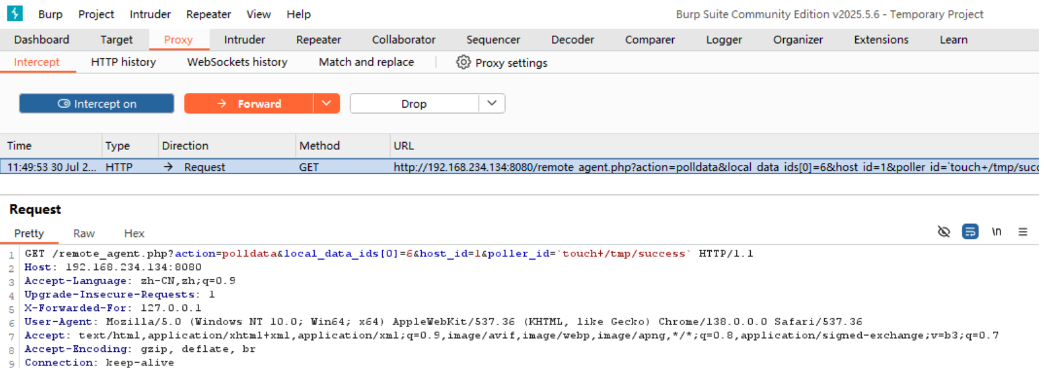Forward the intercepted request
The image size is (1044, 368).
point(249,104)
